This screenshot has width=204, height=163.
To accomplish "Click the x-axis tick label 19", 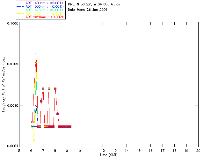I will pos(186,151).
